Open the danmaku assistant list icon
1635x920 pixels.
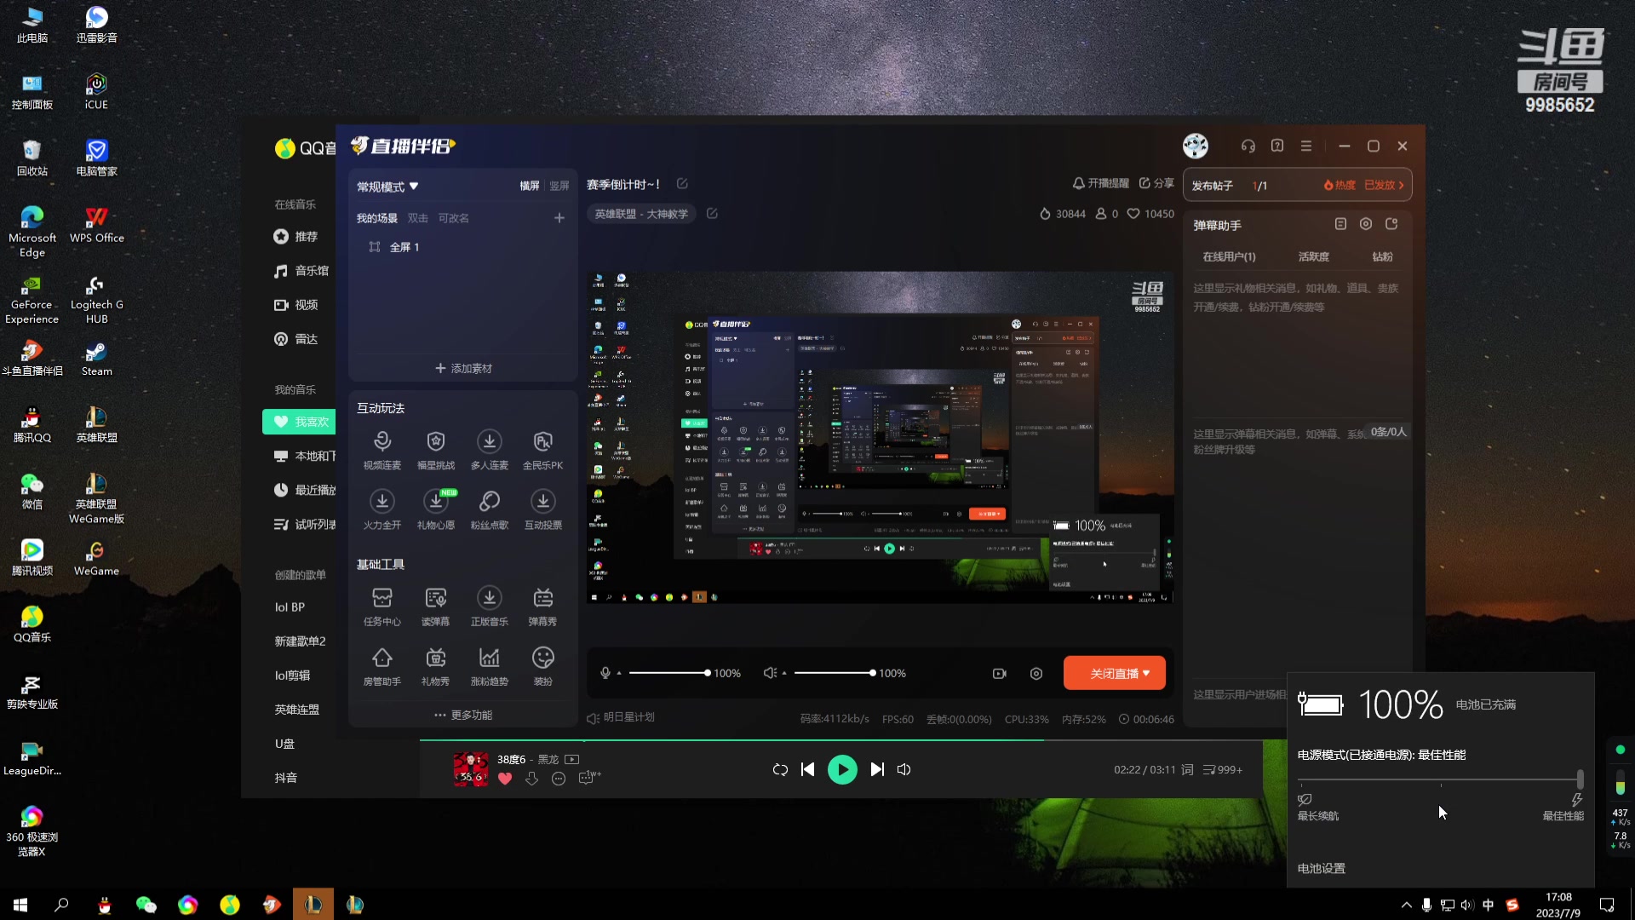pyautogui.click(x=1340, y=224)
